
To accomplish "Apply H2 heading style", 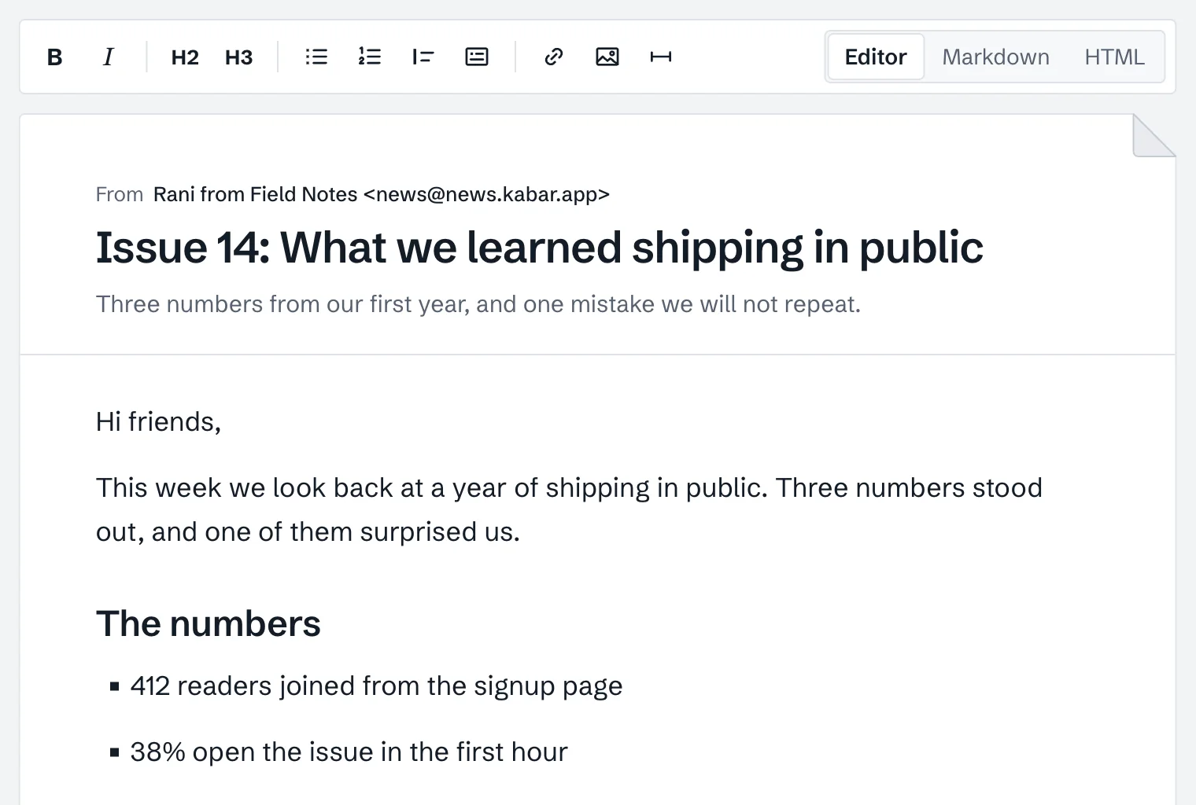I will 185,57.
